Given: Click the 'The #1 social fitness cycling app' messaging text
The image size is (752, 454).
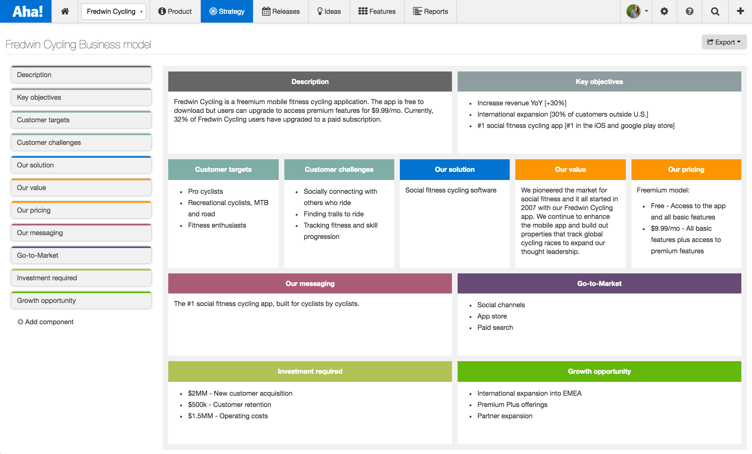Looking at the screenshot, I should 266,304.
